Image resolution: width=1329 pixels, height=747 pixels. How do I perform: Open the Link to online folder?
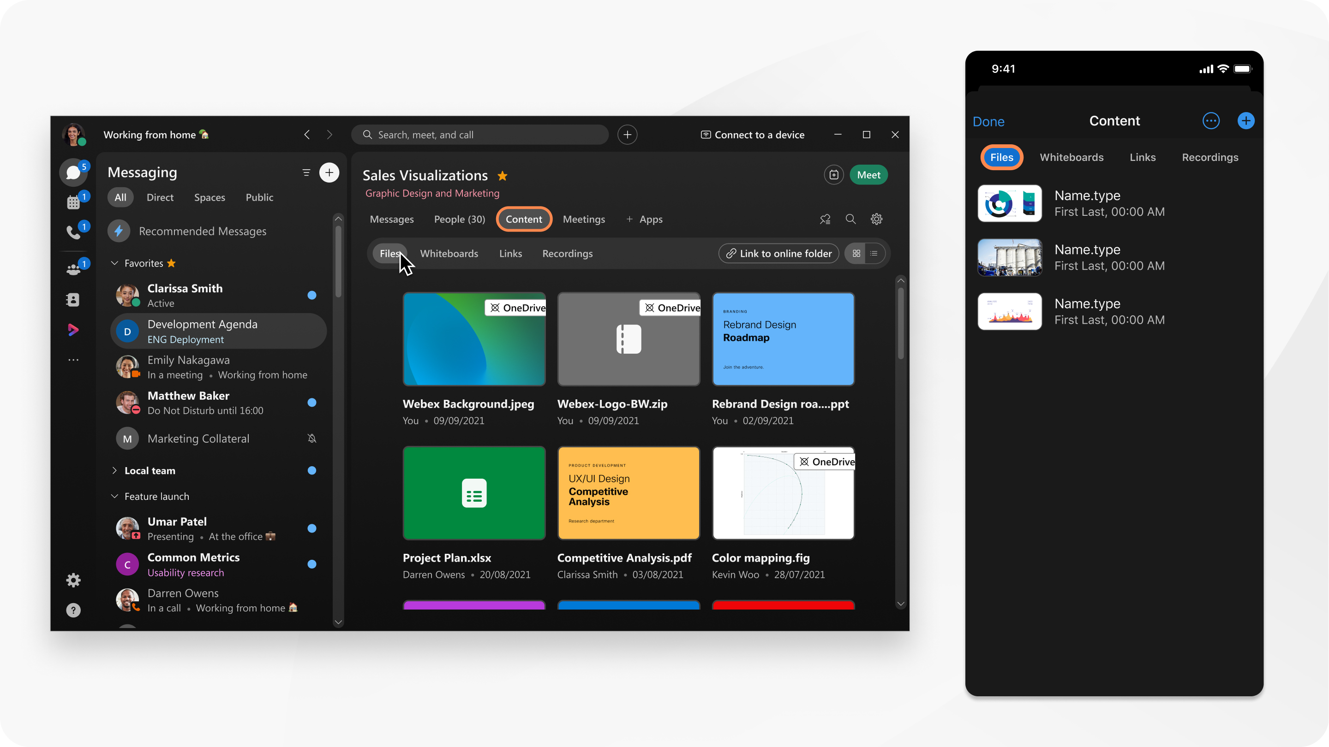click(x=778, y=253)
